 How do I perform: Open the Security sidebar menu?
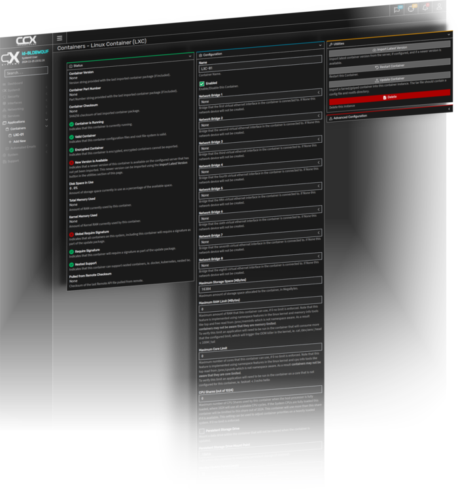tap(14, 96)
